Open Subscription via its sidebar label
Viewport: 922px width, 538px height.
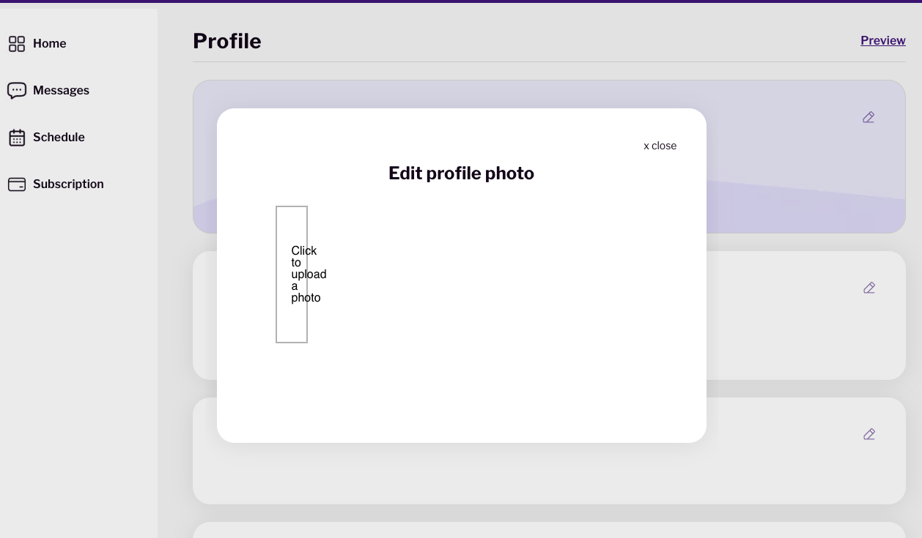[x=68, y=184]
